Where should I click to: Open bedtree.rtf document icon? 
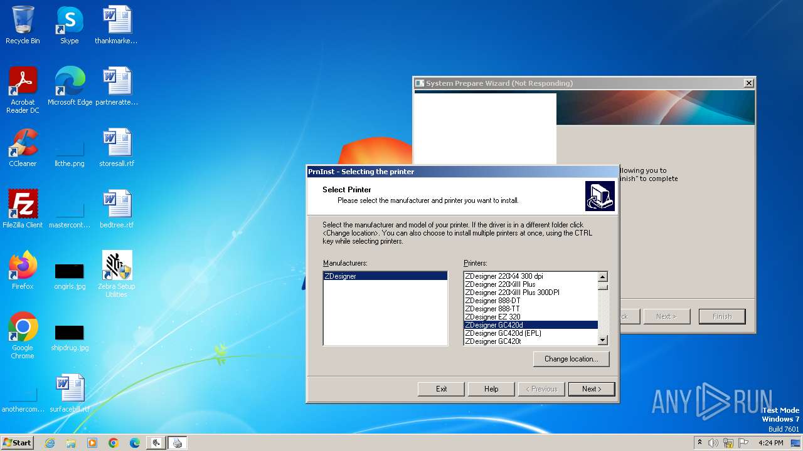click(x=117, y=209)
